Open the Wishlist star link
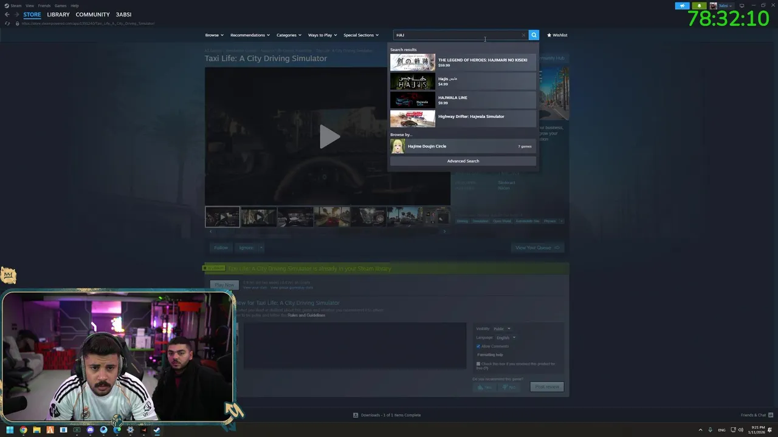The width and height of the screenshot is (778, 437). (x=557, y=35)
